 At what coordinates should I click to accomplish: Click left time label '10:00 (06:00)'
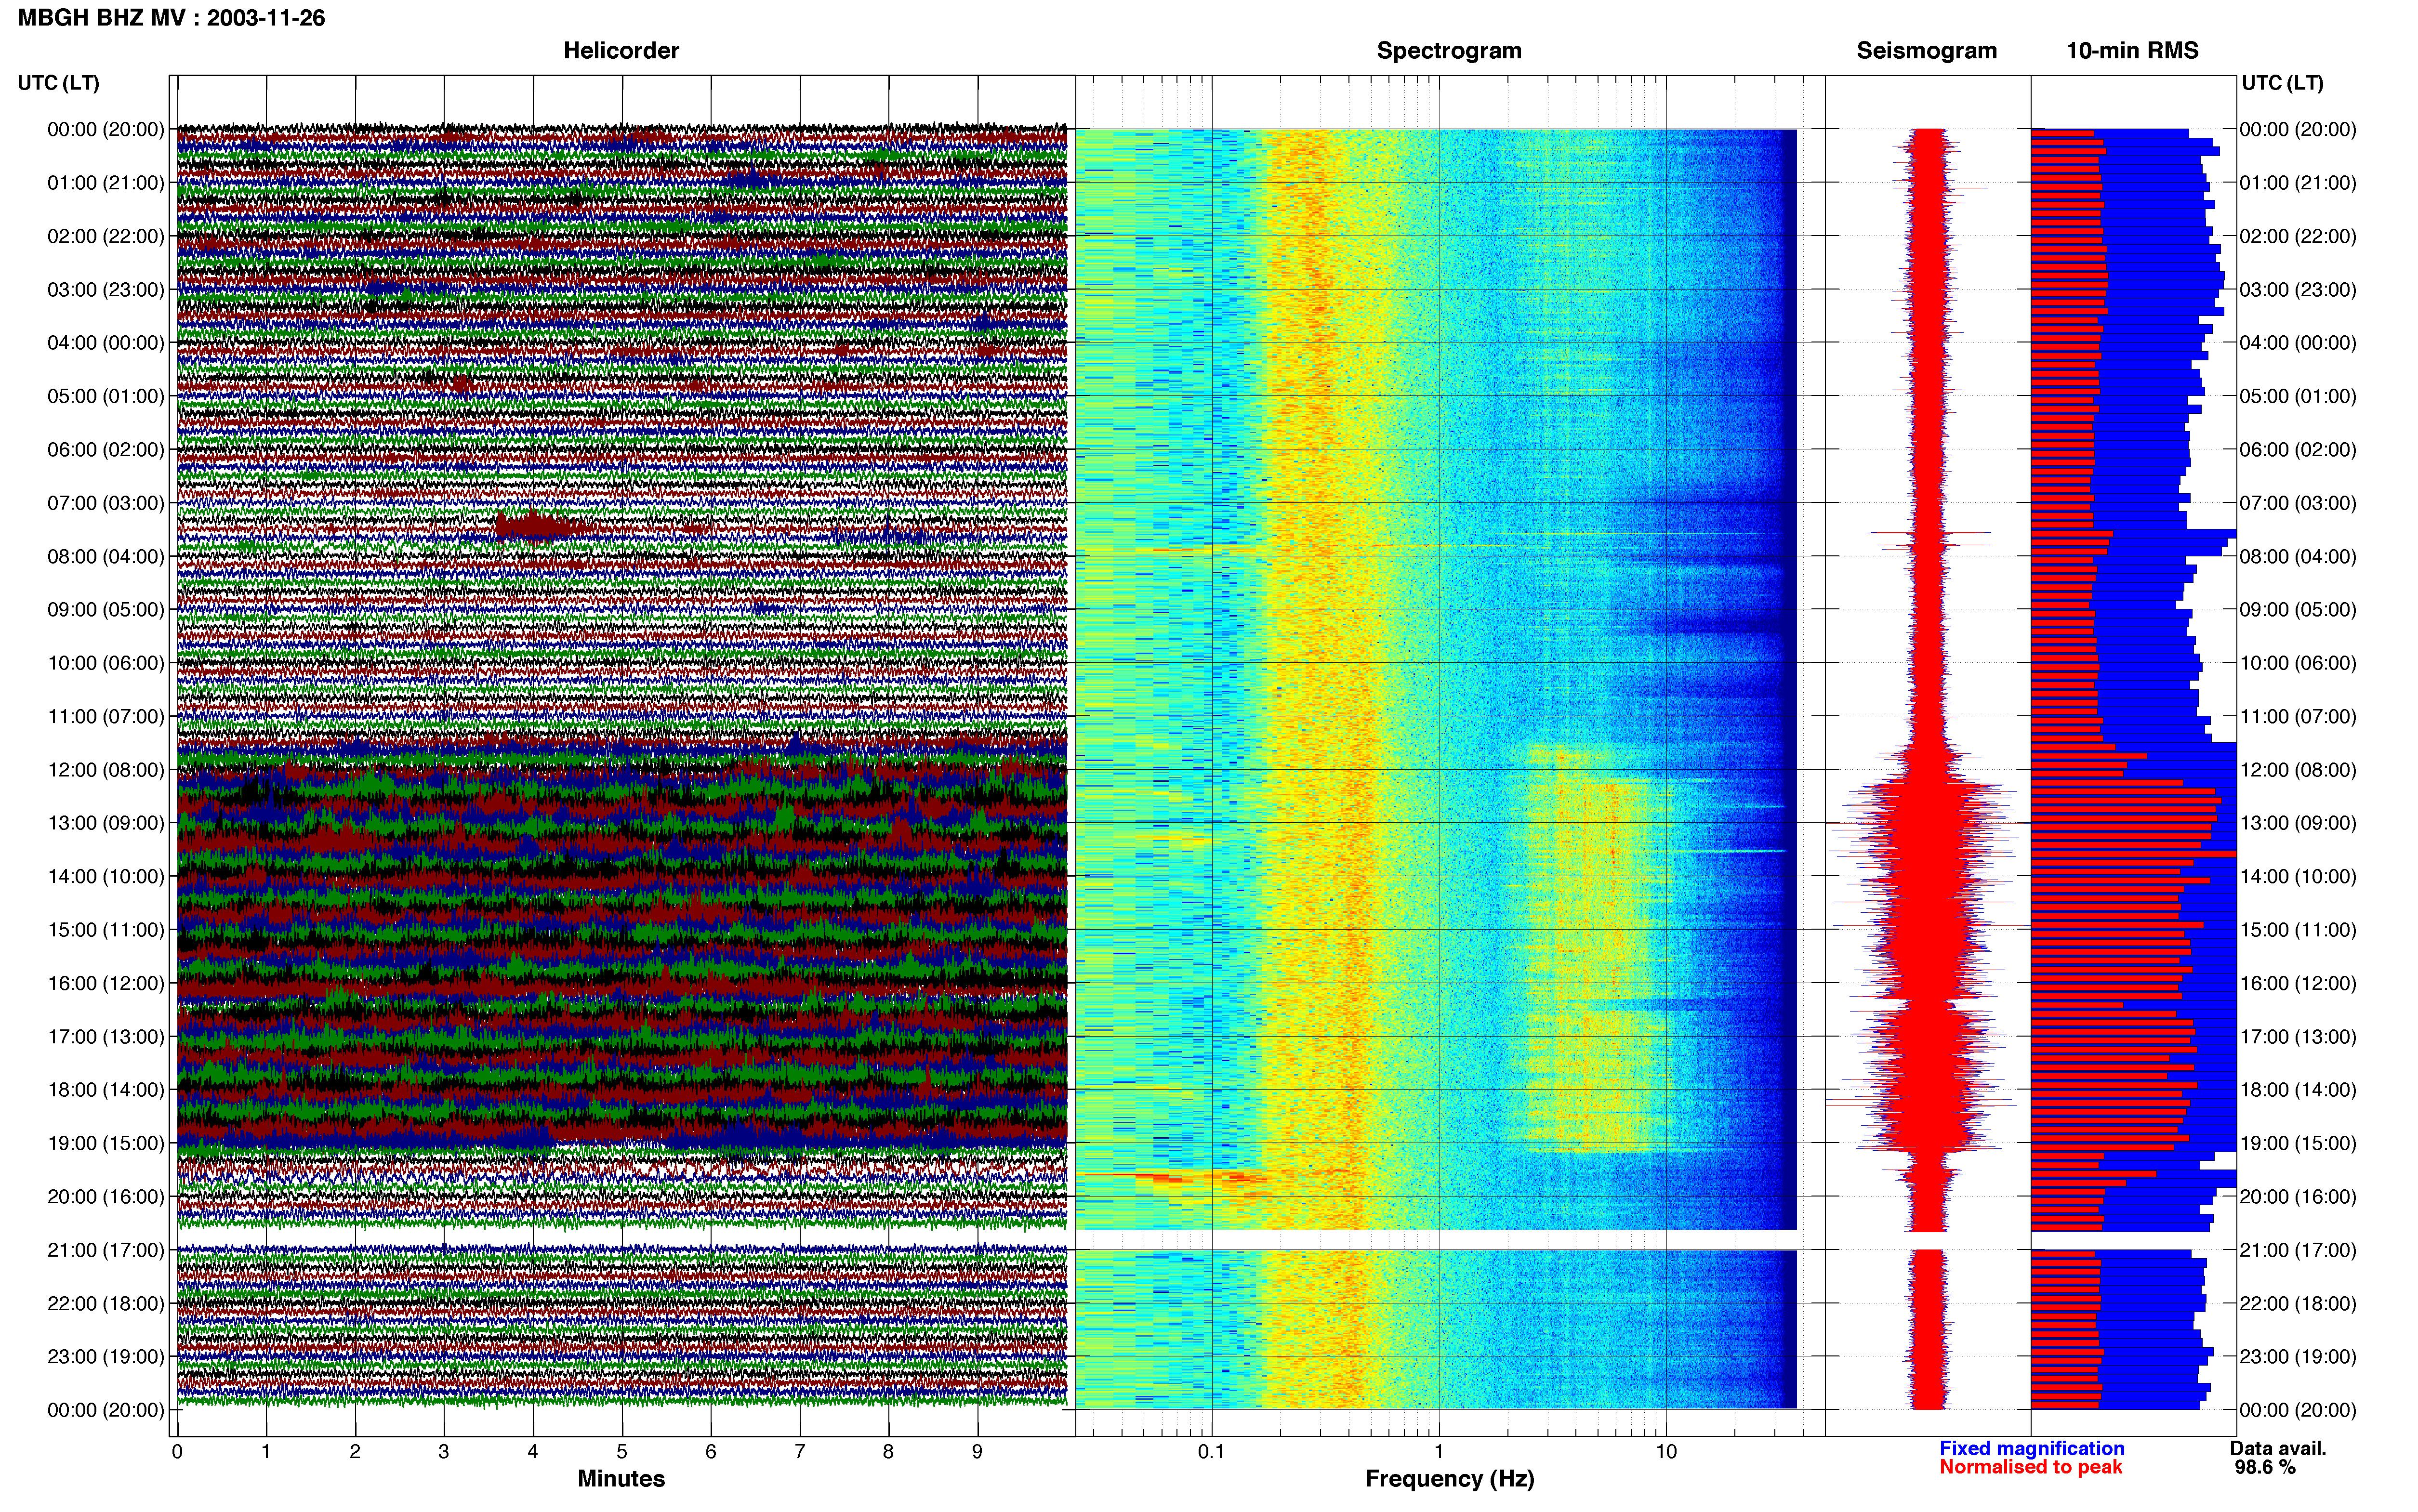click(x=106, y=663)
